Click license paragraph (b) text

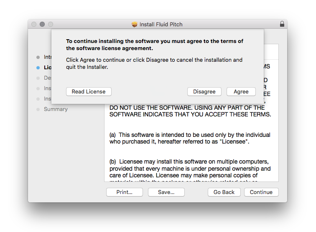(190, 171)
